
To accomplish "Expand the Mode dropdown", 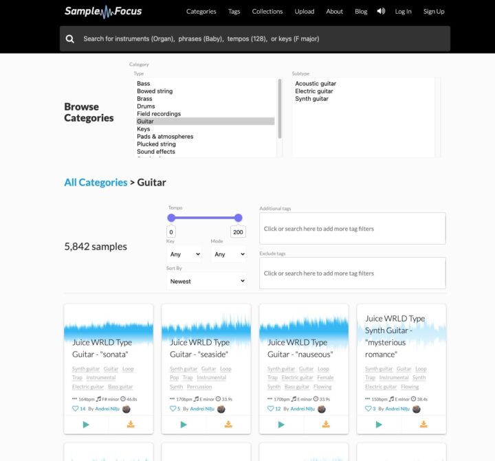I will pos(228,254).
